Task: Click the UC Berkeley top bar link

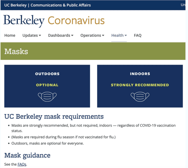Action: click(15, 5)
